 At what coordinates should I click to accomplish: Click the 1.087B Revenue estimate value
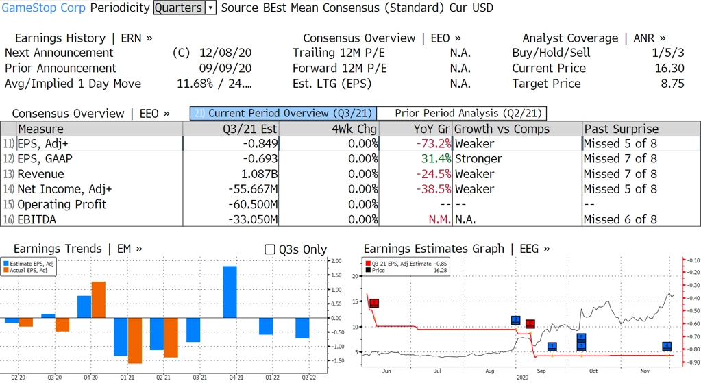[259, 174]
